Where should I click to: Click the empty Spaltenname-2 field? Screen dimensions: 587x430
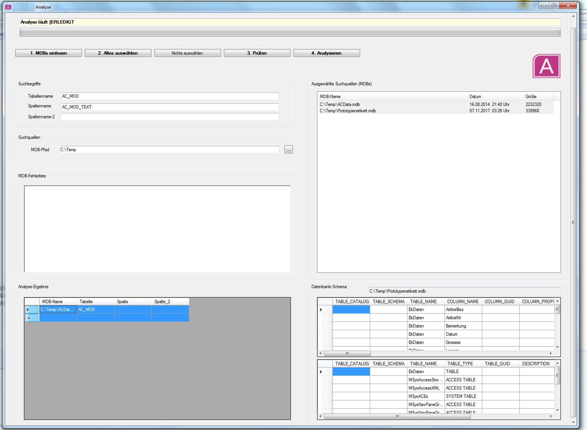click(x=170, y=117)
